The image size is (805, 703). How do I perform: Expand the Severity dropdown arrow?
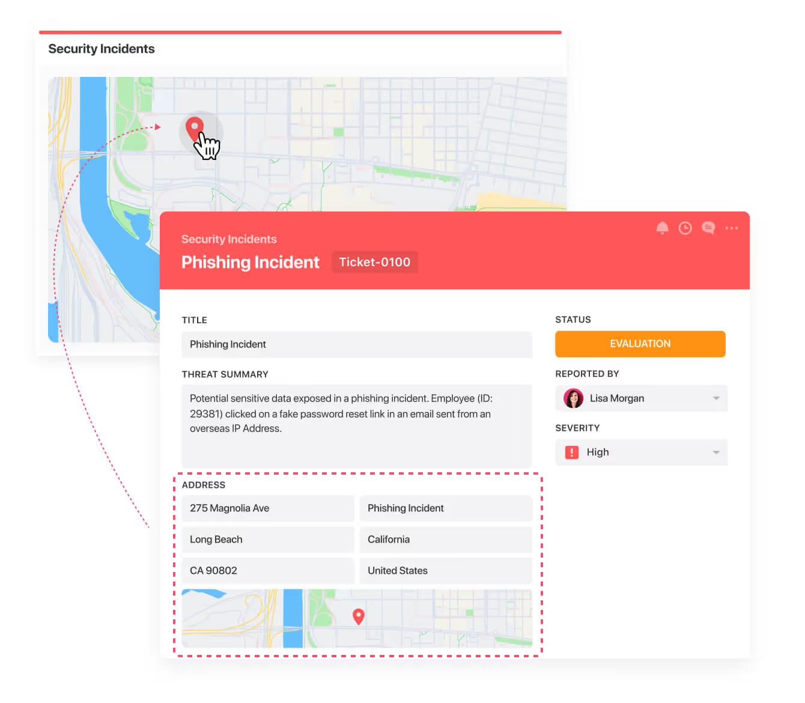coord(715,452)
